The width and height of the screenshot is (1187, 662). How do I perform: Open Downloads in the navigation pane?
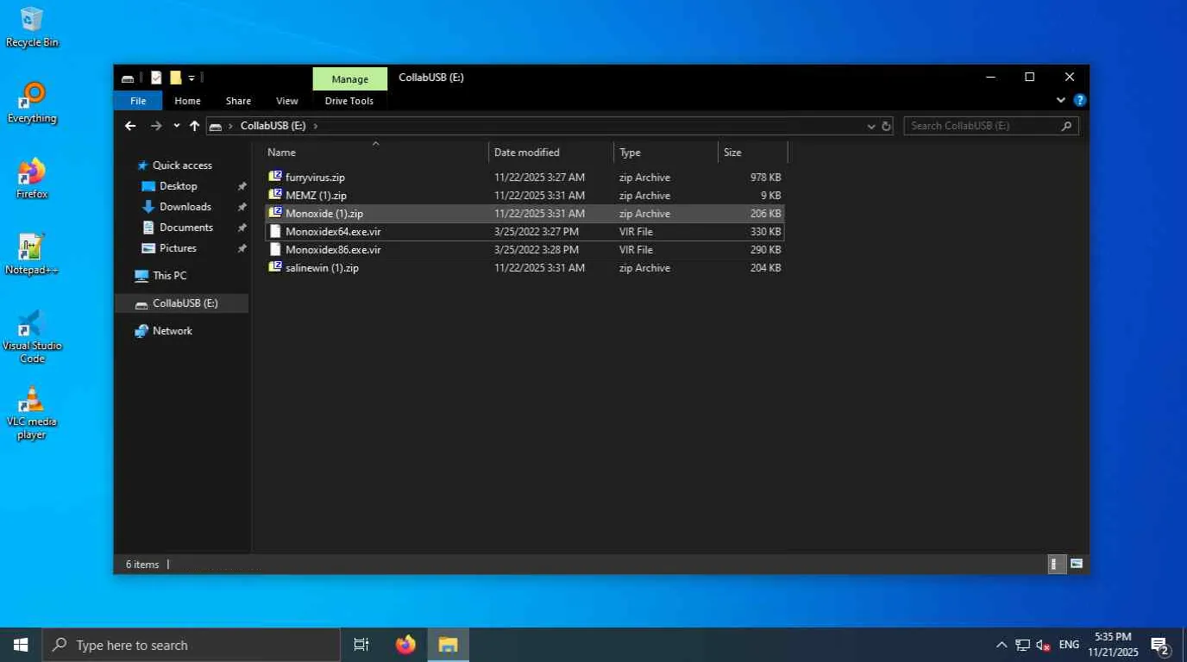coord(185,207)
